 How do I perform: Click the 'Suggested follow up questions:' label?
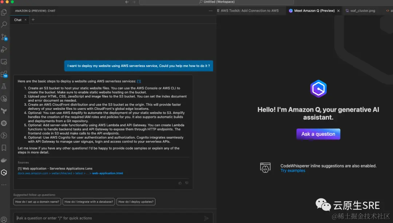[35, 195]
